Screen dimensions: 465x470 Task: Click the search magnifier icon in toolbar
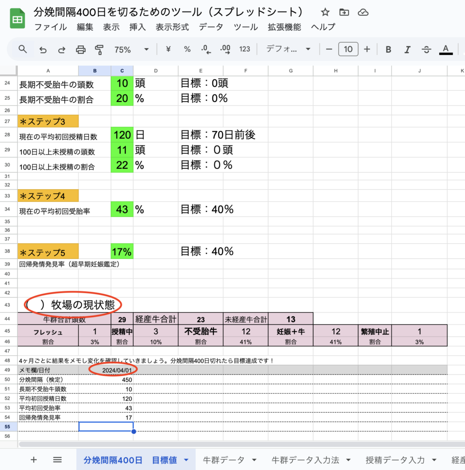pos(23,49)
